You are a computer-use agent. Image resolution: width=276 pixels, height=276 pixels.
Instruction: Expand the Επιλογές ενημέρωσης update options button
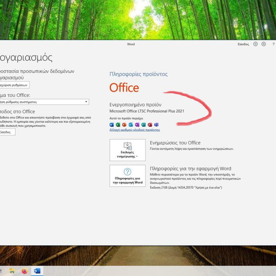click(x=128, y=150)
